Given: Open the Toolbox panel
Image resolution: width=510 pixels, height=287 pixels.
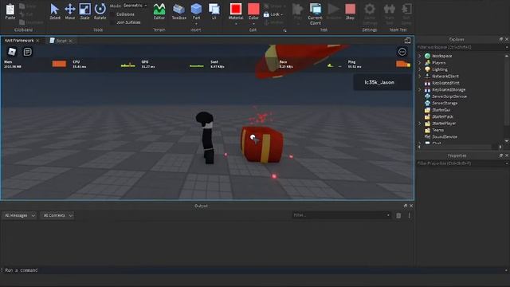Looking at the screenshot, I should (178, 11).
